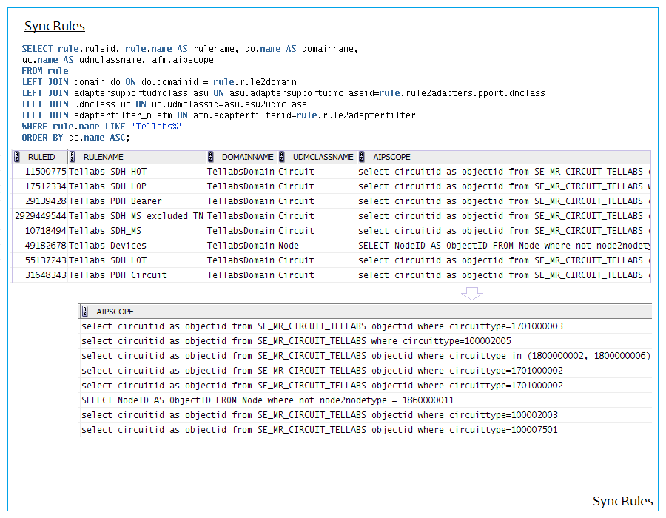The image size is (666, 518).
Task: Click the AIPSCOPE header icon in upper grid
Action: tap(362, 157)
